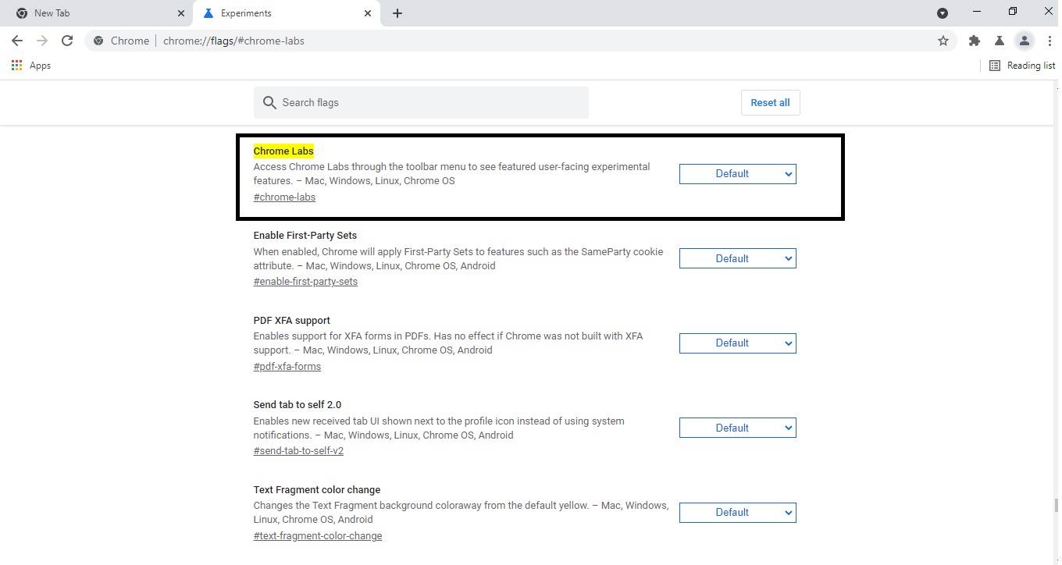Restore the browser window size
Screen dimensions: 1062x565
click(x=1013, y=12)
